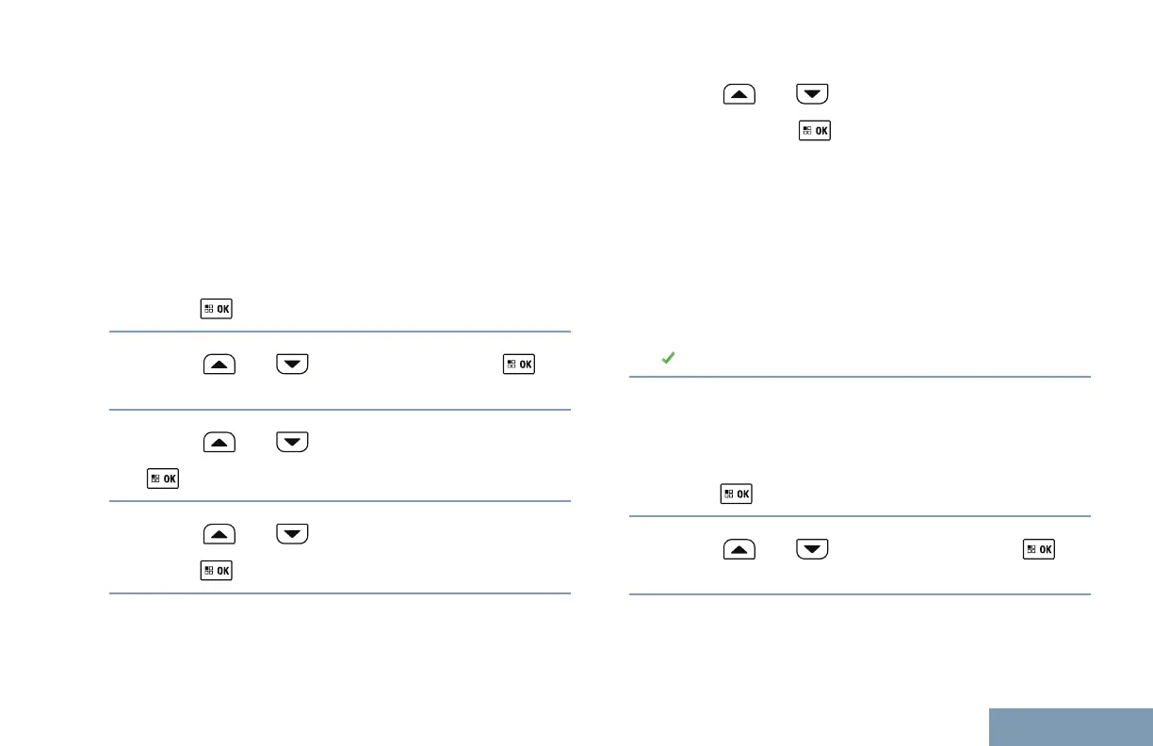Select the up arrow in the left column's second step
The image size is (1153, 746).
click(219, 364)
